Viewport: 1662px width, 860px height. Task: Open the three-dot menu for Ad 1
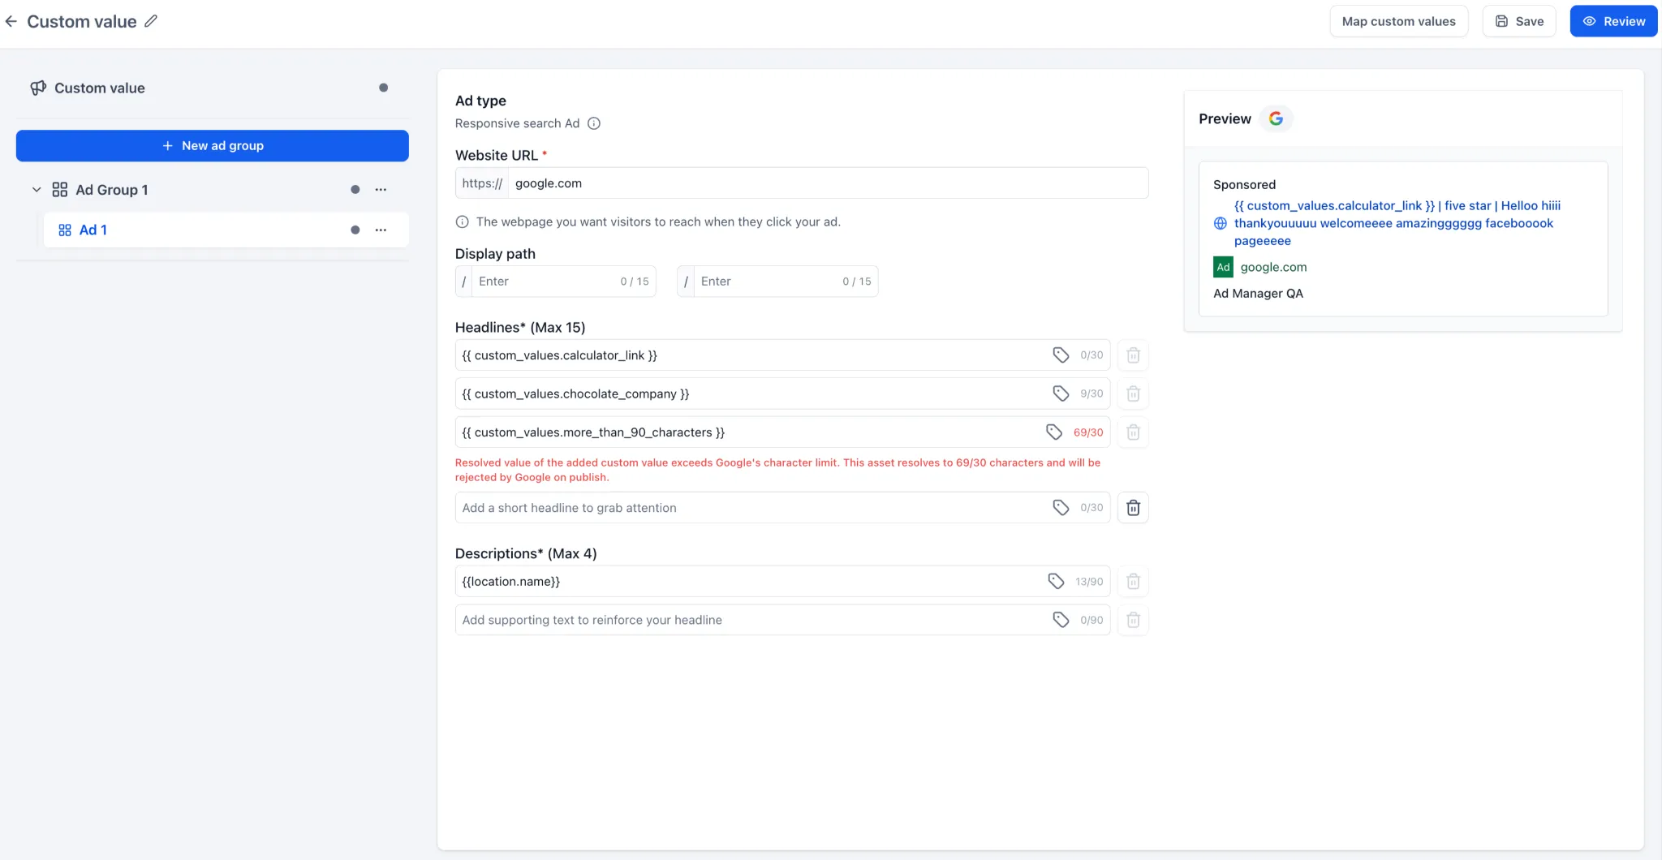[381, 230]
